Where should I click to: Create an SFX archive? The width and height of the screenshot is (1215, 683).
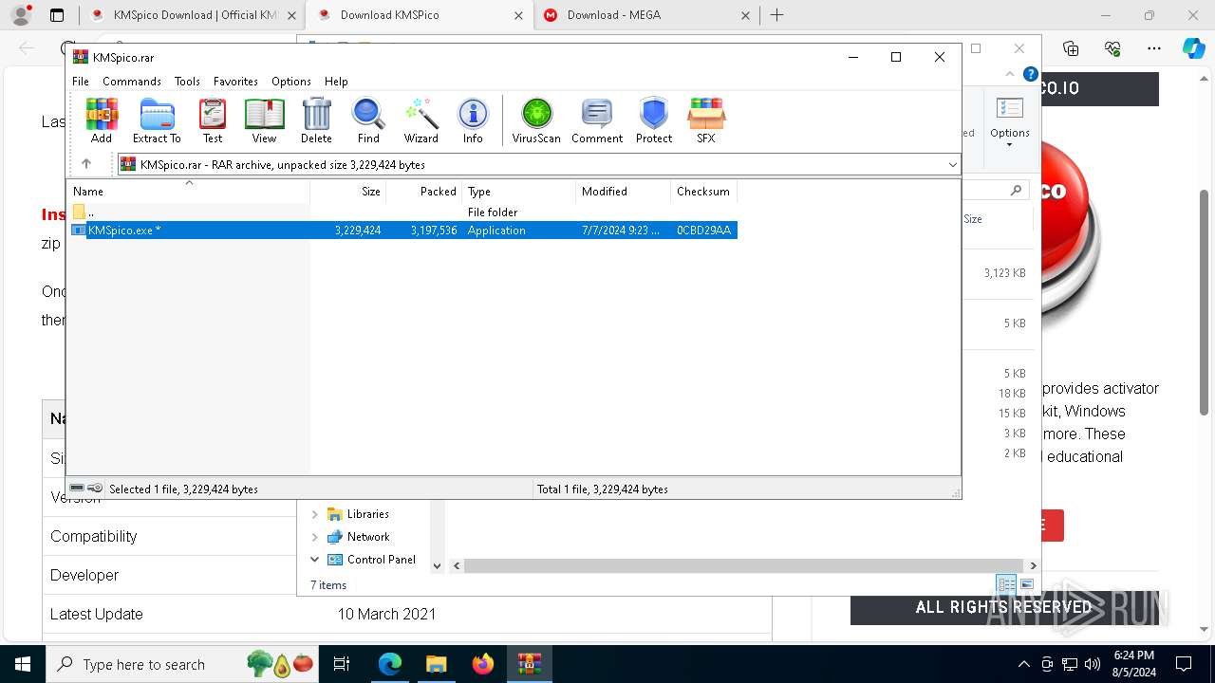(x=706, y=120)
